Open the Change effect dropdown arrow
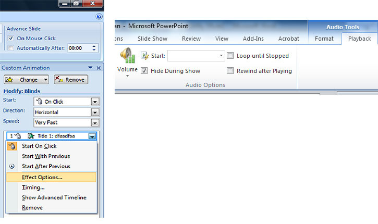The width and height of the screenshot is (378, 224). [x=45, y=80]
